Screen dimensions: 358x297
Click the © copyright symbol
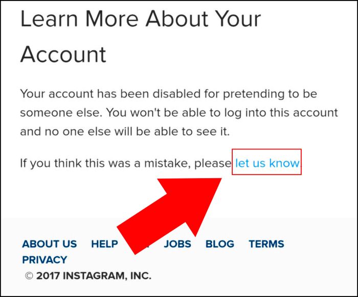tap(29, 276)
